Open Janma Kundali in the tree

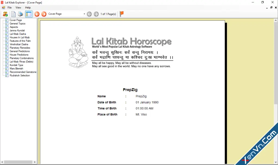point(17,30)
